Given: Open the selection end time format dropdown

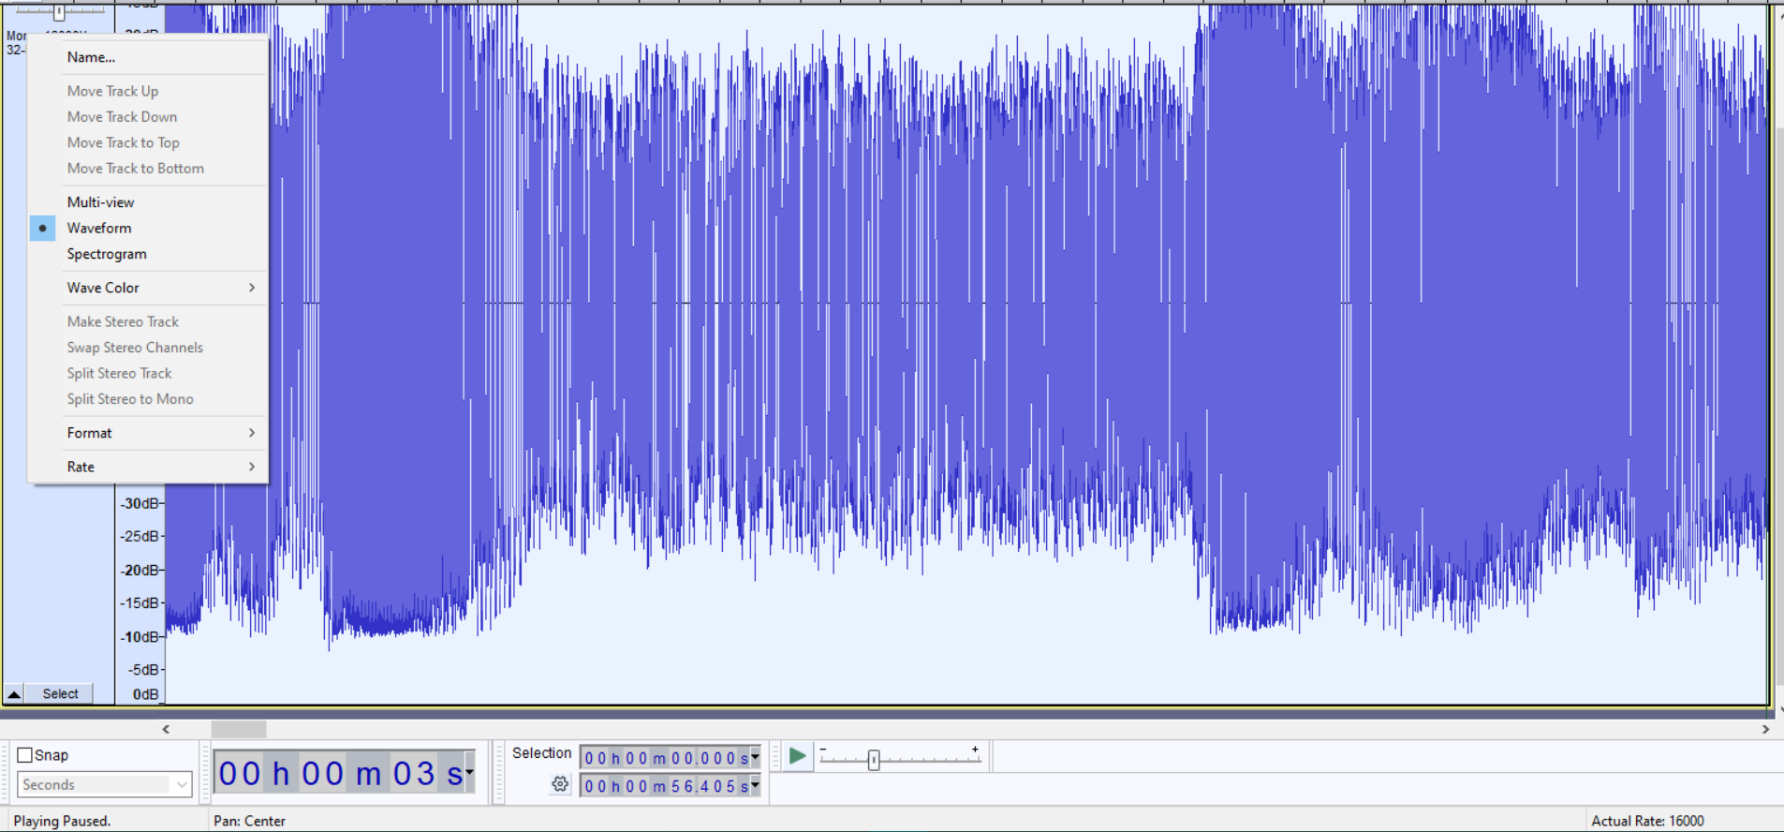Looking at the screenshot, I should (x=756, y=785).
